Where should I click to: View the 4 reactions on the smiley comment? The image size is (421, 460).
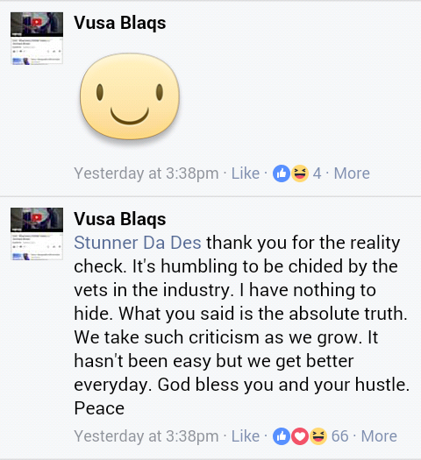[317, 173]
